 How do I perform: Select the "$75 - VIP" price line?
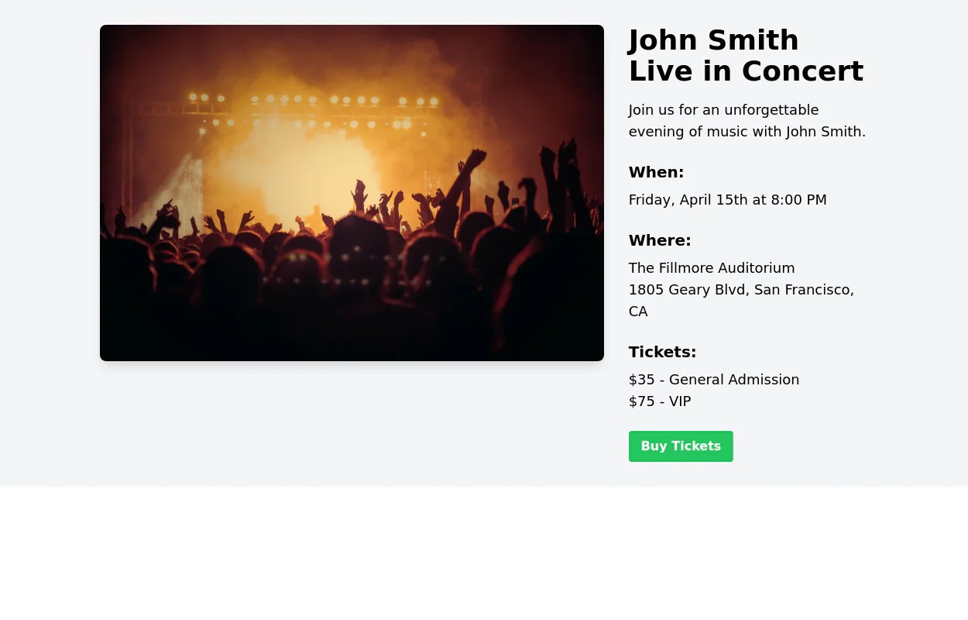[659, 401]
